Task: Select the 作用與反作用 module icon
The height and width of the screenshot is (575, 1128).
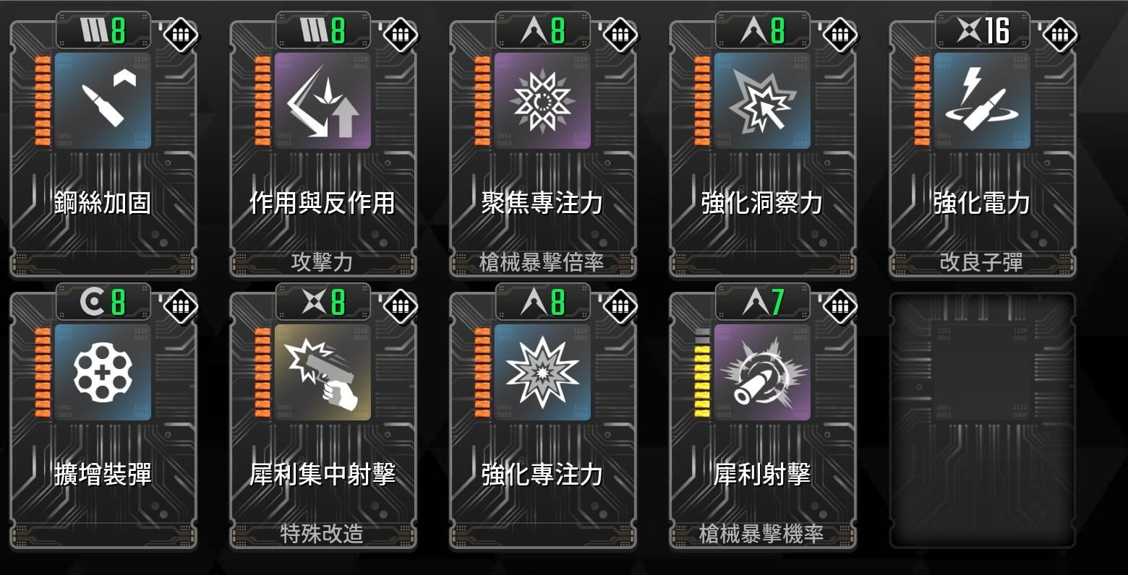Action: [323, 100]
